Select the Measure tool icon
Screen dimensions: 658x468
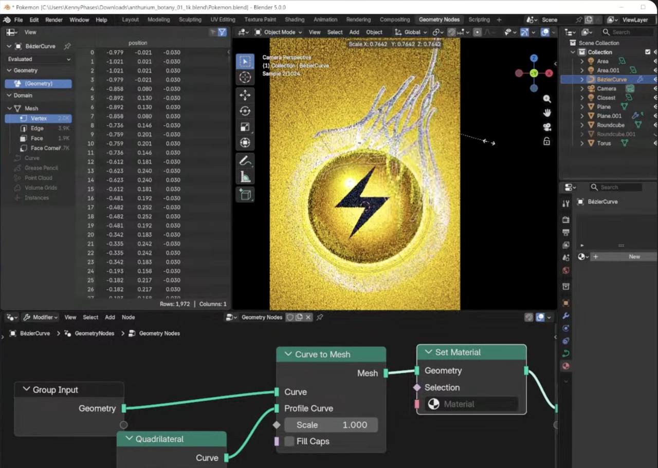[x=245, y=177]
